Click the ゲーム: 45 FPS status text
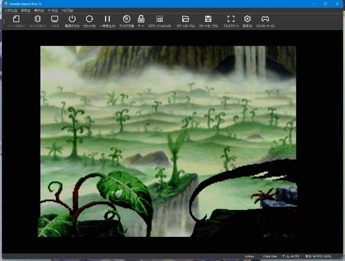345x261 pixels. (290, 256)
